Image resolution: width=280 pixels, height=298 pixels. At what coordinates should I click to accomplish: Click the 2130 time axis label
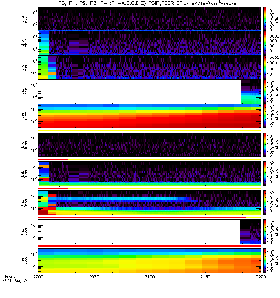(x=205, y=277)
